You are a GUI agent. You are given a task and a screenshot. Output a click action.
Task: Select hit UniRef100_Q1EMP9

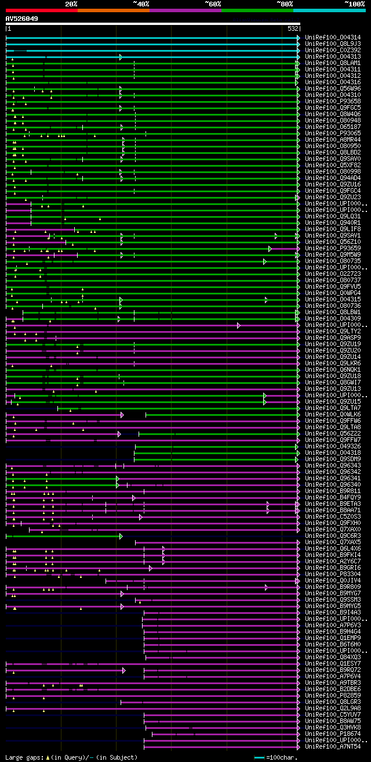(x=333, y=638)
